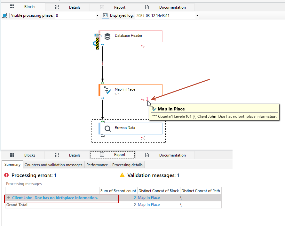Image resolution: width=285 pixels, height=226 pixels.
Task: Switch to the Performance tab
Action: pos(97,165)
